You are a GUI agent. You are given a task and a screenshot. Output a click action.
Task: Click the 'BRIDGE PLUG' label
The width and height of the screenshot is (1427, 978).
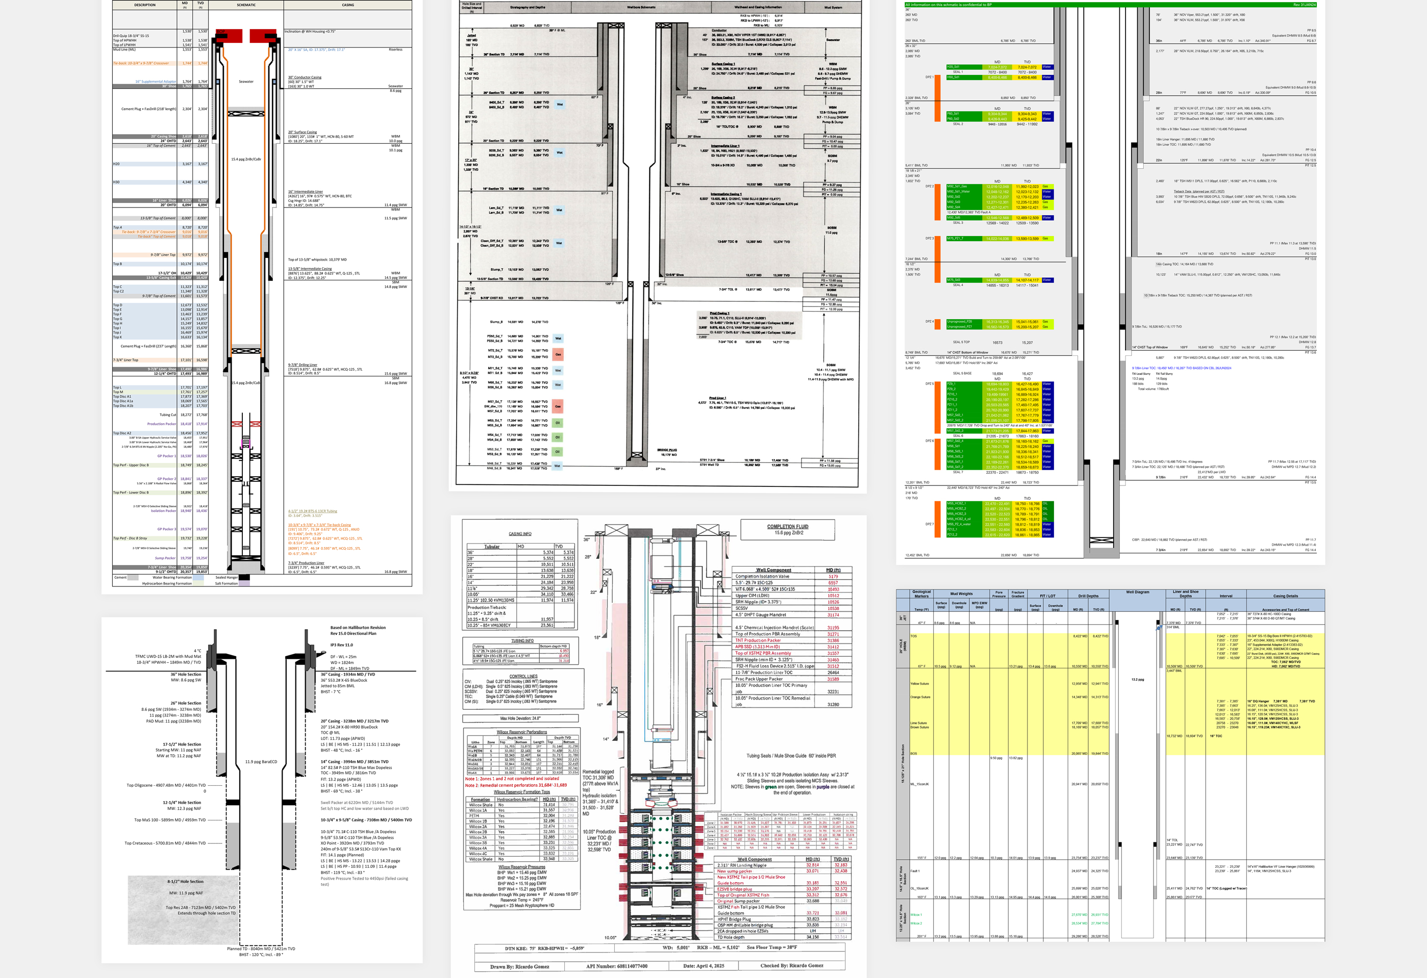667,450
